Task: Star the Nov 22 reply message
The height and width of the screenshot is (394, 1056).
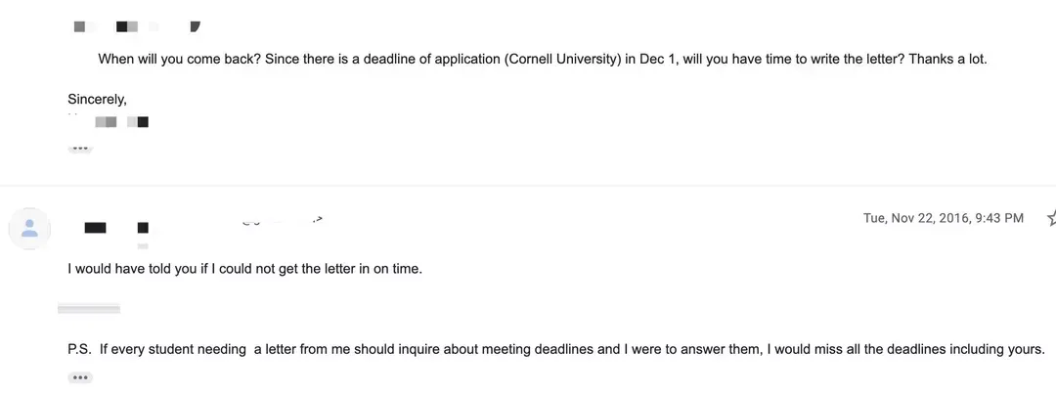Action: click(x=1051, y=218)
